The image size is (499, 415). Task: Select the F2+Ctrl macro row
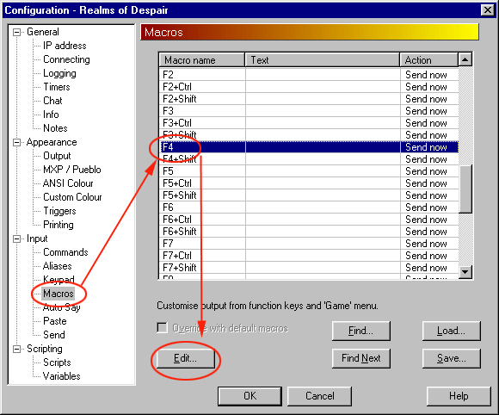point(309,87)
